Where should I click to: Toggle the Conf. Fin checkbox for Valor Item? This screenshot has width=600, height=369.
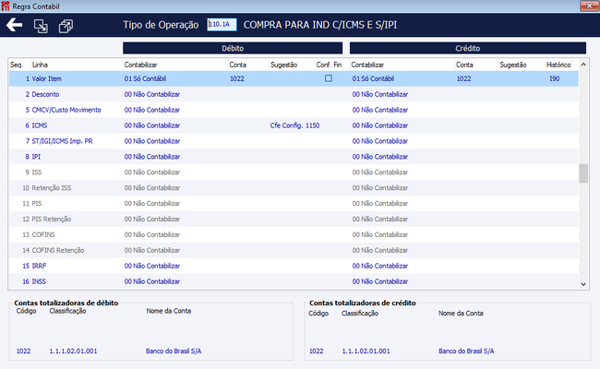pos(329,78)
